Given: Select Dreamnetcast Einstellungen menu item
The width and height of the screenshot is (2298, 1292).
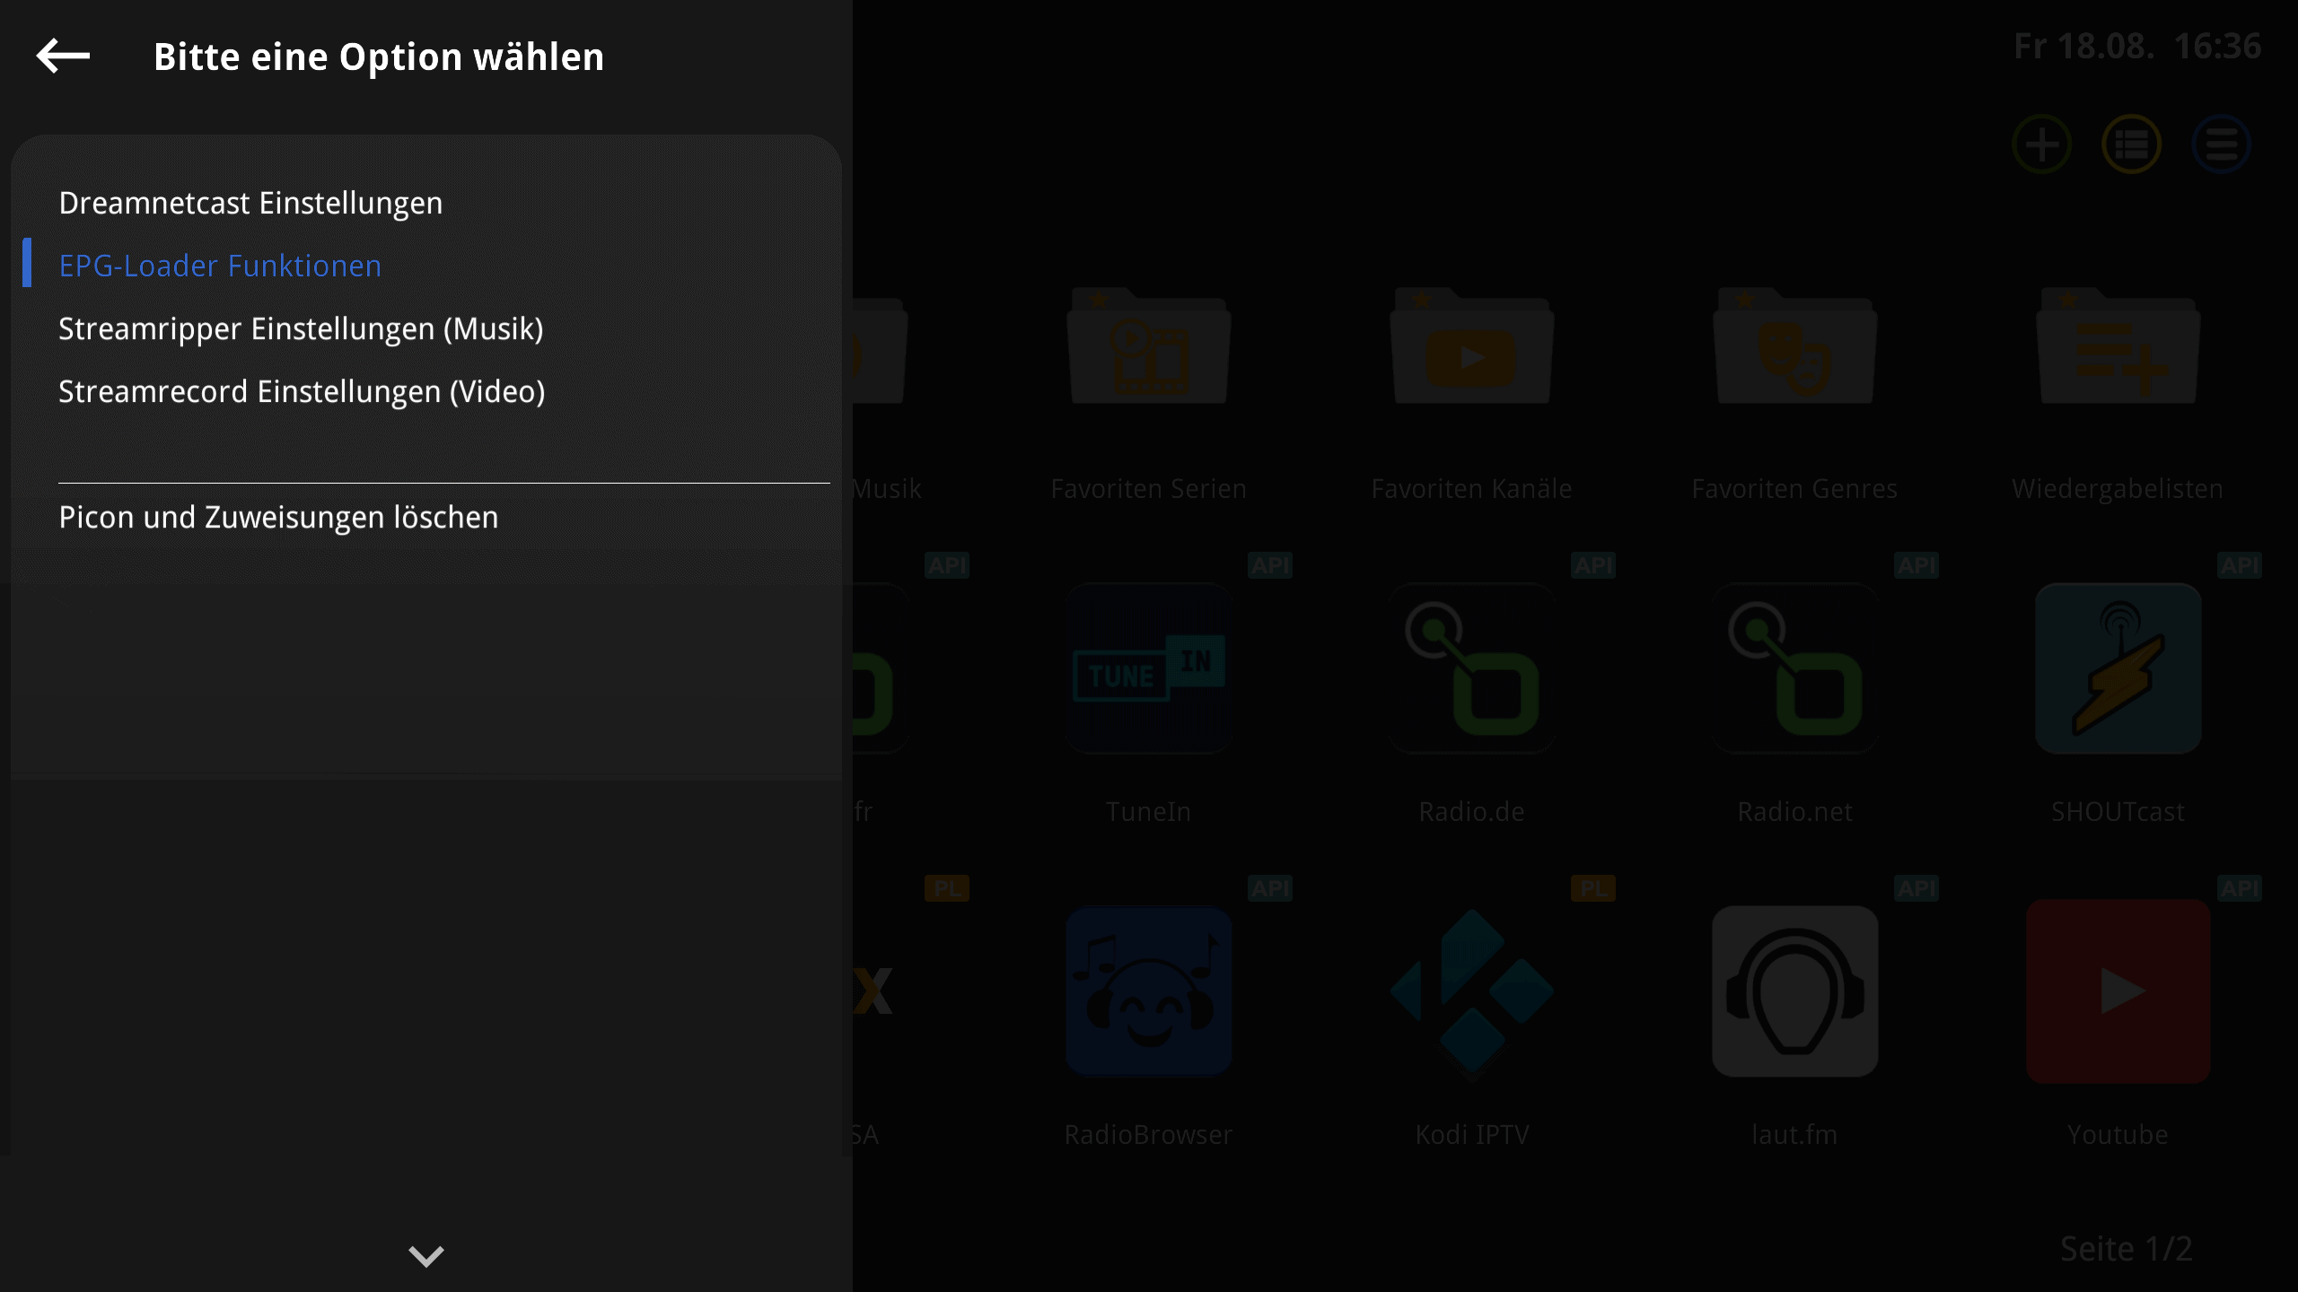Looking at the screenshot, I should pos(250,202).
